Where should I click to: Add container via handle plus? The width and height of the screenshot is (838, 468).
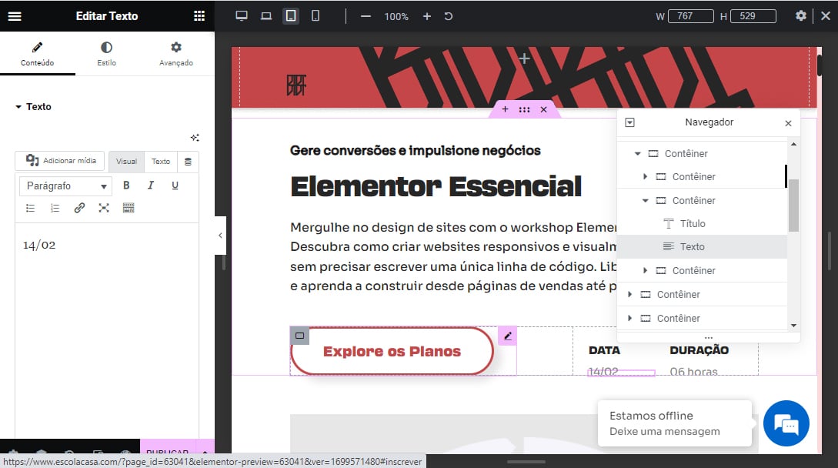pyautogui.click(x=505, y=109)
